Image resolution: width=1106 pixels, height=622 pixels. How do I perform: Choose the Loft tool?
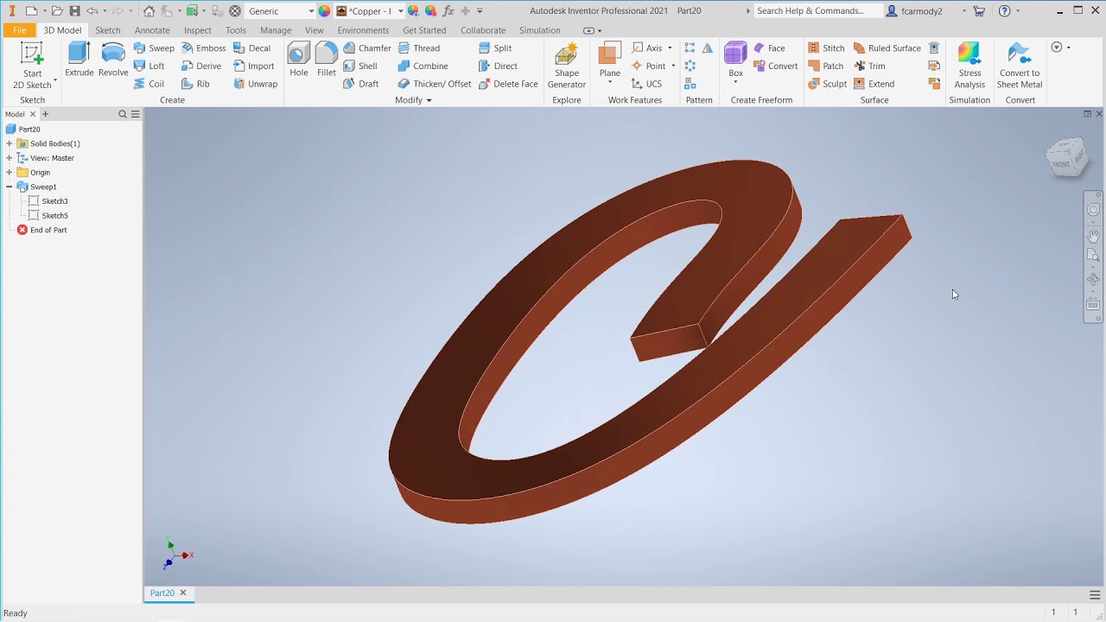point(149,66)
